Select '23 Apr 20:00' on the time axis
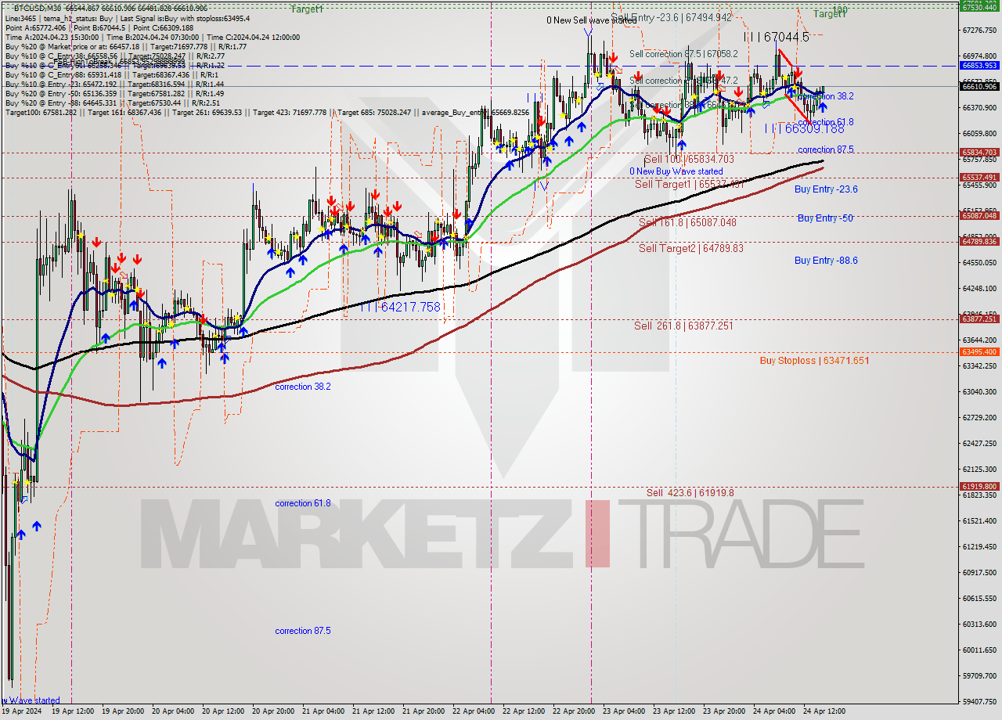The image size is (1002, 720). pos(724,711)
